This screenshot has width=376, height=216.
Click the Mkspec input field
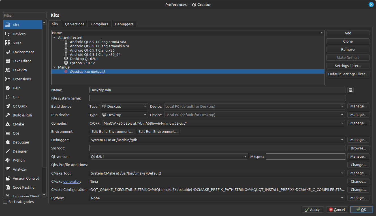[305, 157]
